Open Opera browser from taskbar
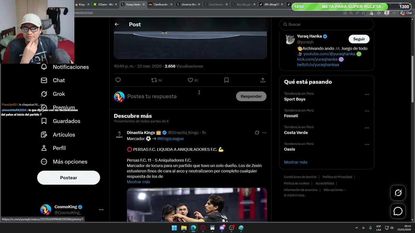This screenshot has height=233, width=415. click(x=203, y=228)
